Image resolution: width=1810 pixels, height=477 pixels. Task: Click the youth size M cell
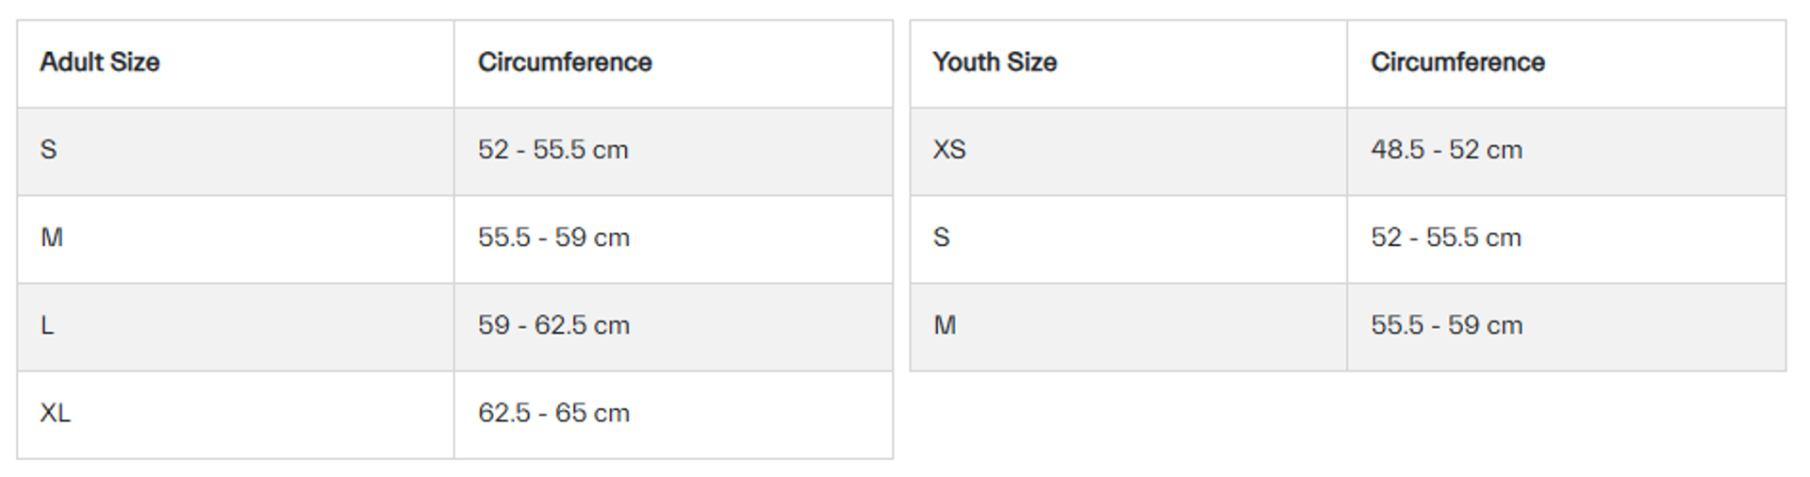(x=945, y=325)
